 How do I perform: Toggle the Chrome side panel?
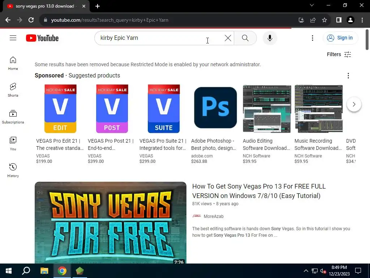coord(339,20)
